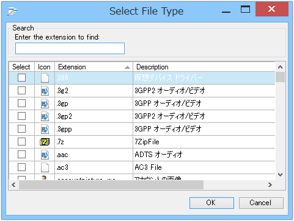Viewport: 294px width, 221px height.
Task: Click the app icon in the title bar
Action: click(12, 11)
